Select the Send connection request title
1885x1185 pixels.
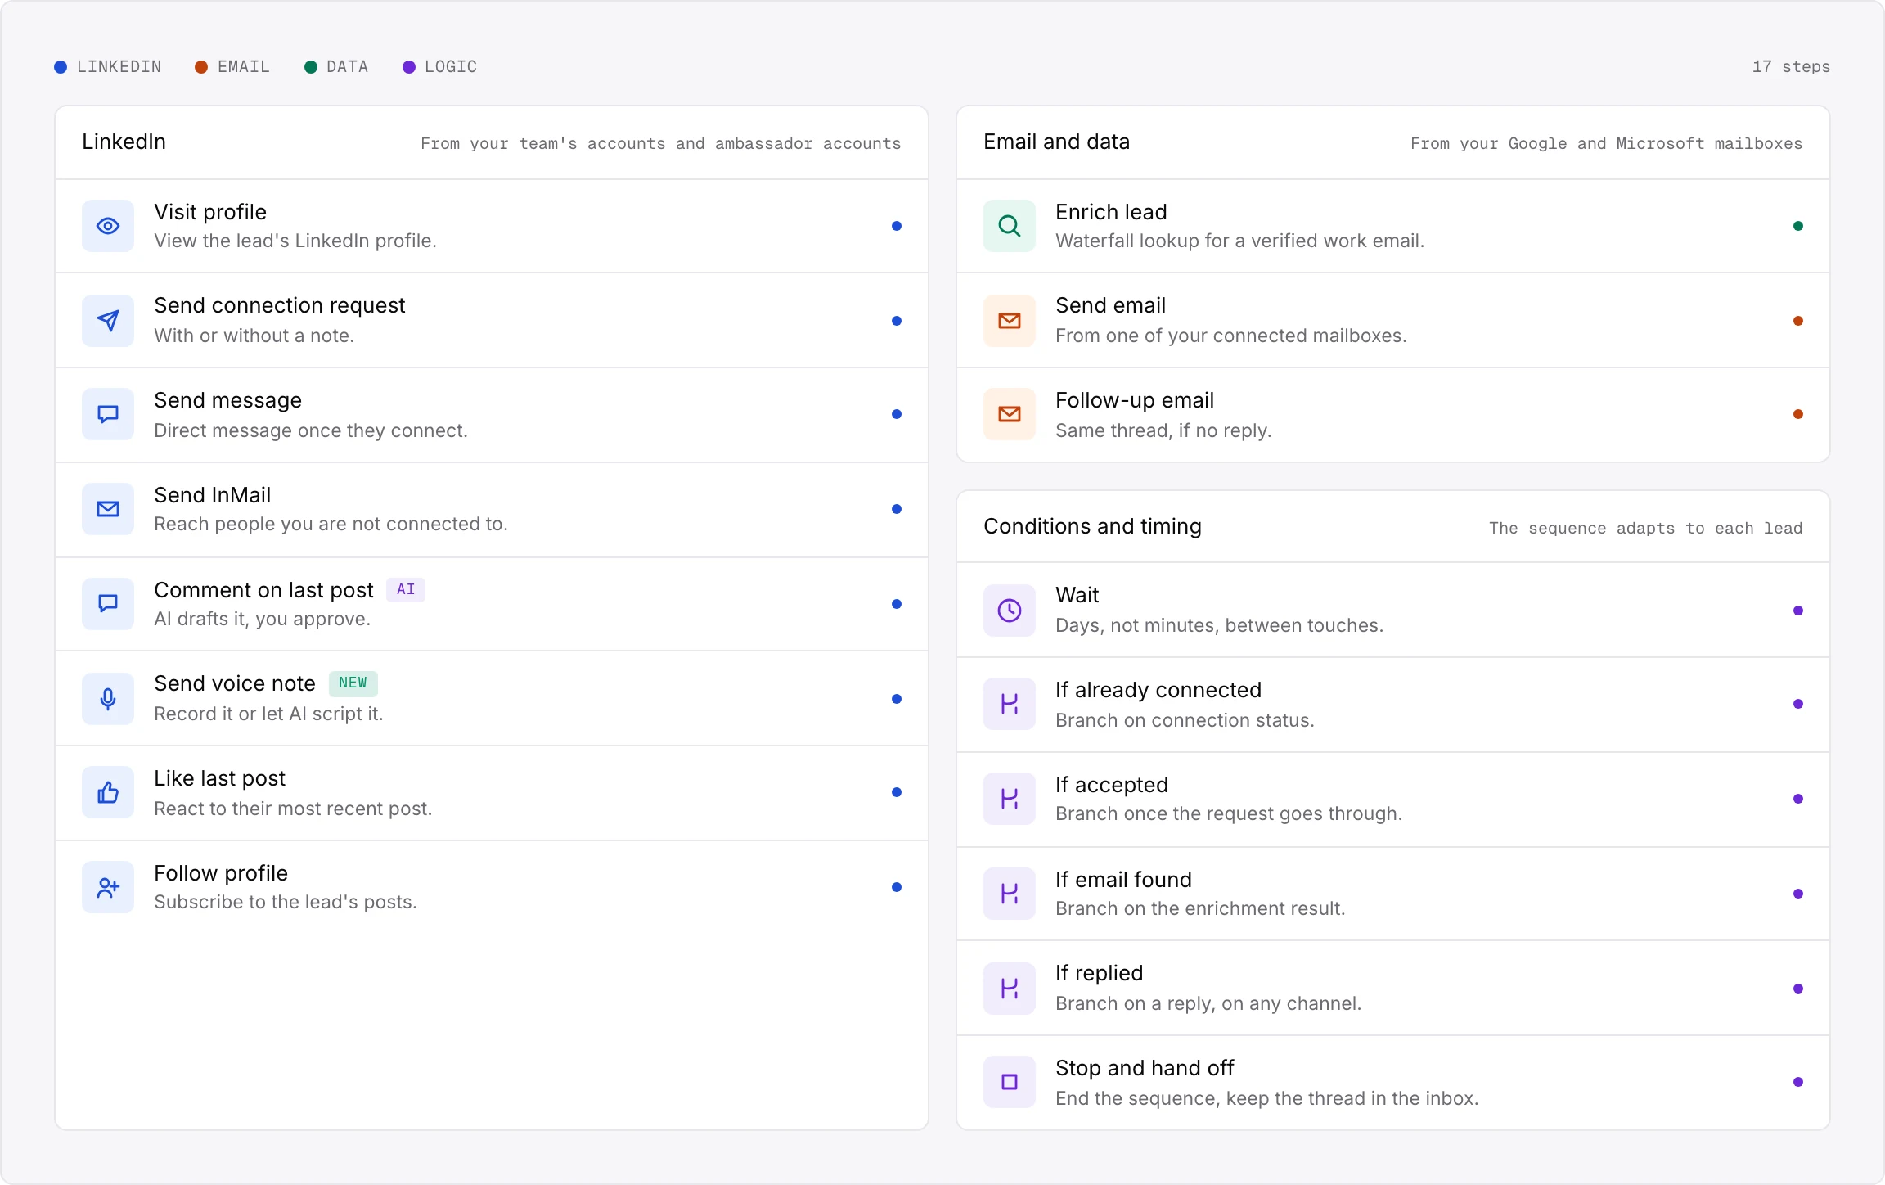coord(280,305)
